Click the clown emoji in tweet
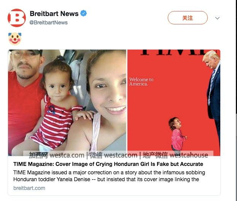Viewport: 237px width, 201px height. click(15, 39)
